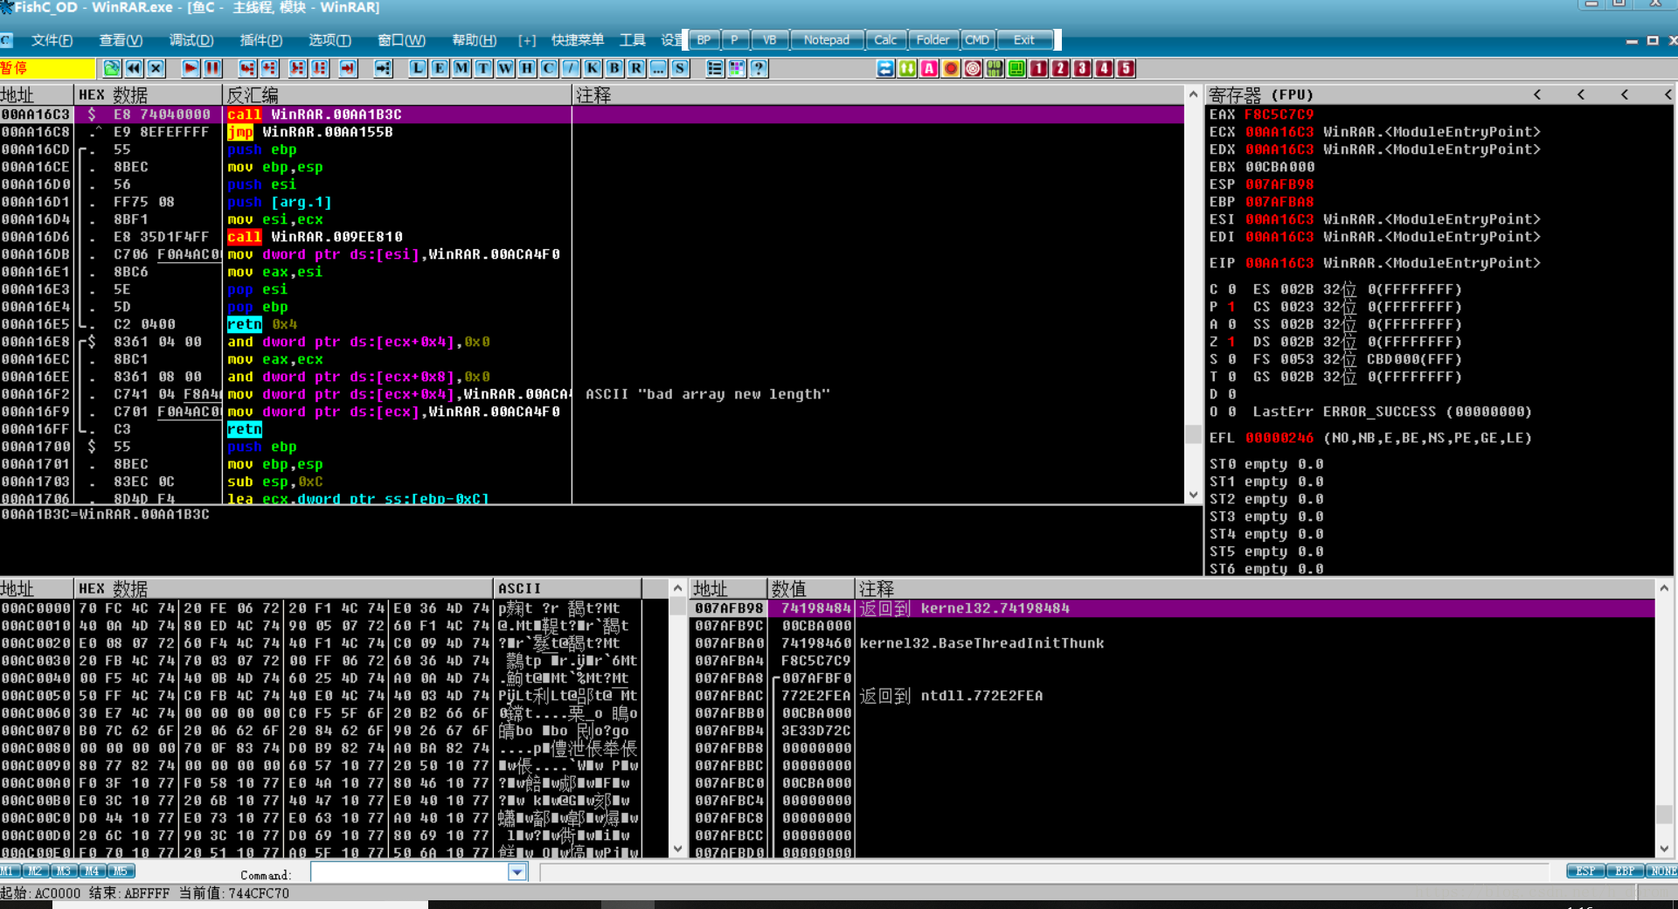1678x909 pixels.
Task: Click the stack pane scroll-up arrow
Action: 1664,588
